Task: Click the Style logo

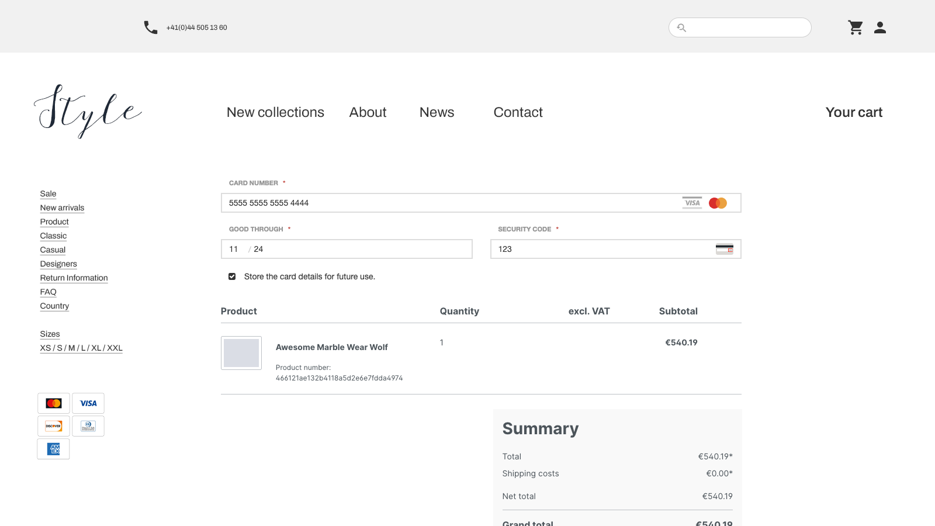Action: (x=88, y=111)
